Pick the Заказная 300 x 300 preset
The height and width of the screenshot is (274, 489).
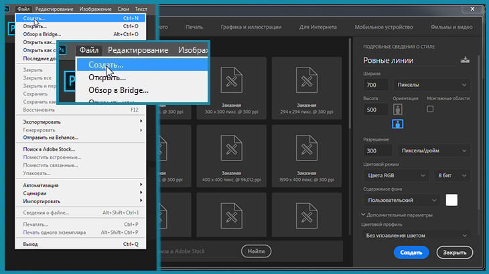coord(231,88)
